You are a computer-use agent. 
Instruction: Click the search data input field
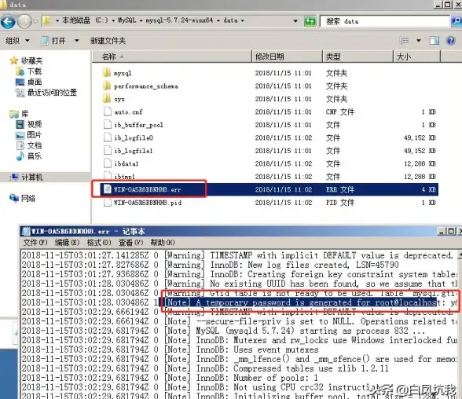(385, 21)
